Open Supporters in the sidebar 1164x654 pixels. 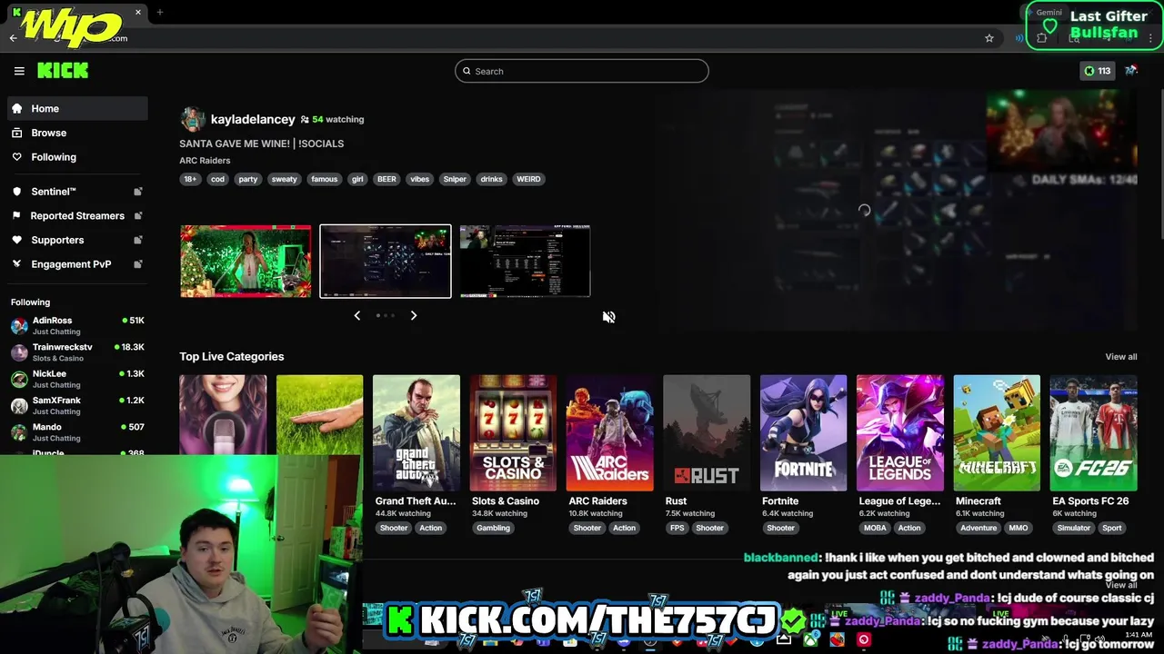(77, 240)
